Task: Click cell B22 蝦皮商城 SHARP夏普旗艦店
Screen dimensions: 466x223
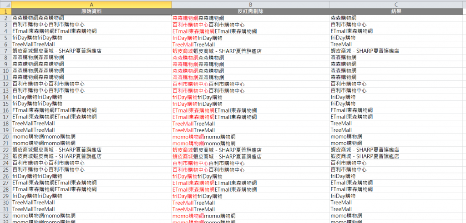Action: tap(251, 150)
